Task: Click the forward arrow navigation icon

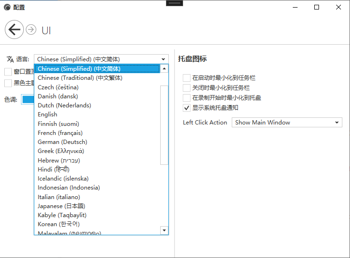Action: [x=31, y=30]
